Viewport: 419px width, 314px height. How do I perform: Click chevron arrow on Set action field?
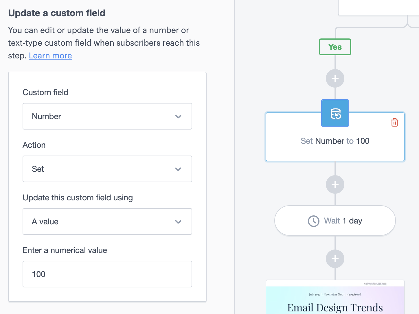coord(178,169)
